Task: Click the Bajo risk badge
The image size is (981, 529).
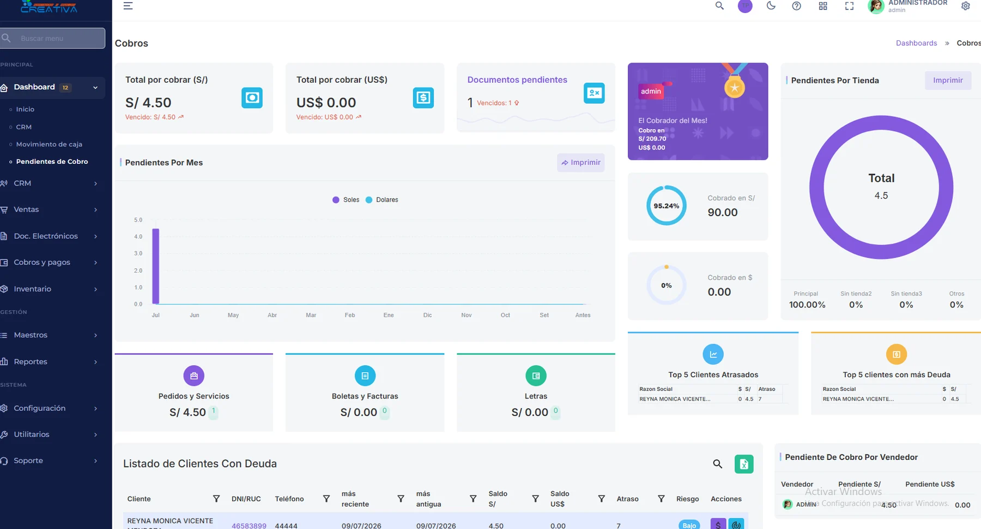Action: (689, 525)
